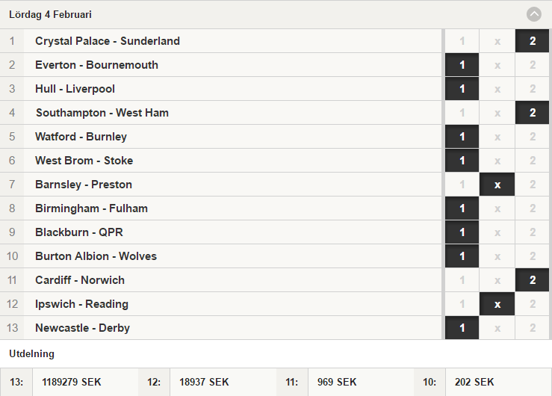Click the 12 correct payout 18937 SEK
This screenshot has height=396, width=552.
click(x=204, y=382)
